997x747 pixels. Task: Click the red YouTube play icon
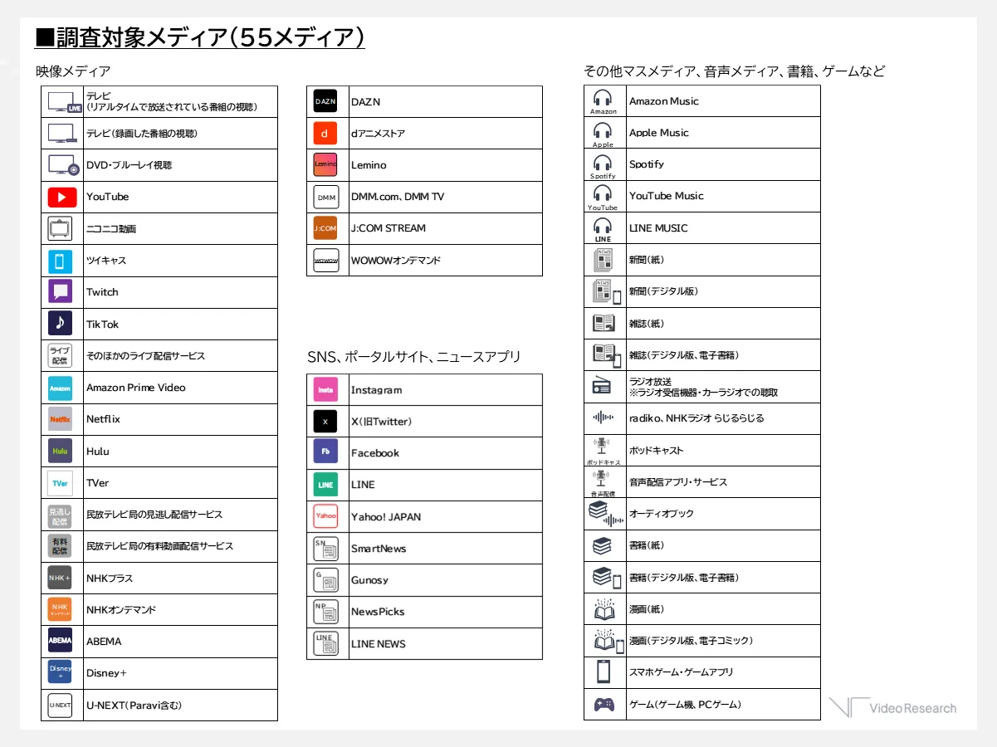(x=62, y=198)
